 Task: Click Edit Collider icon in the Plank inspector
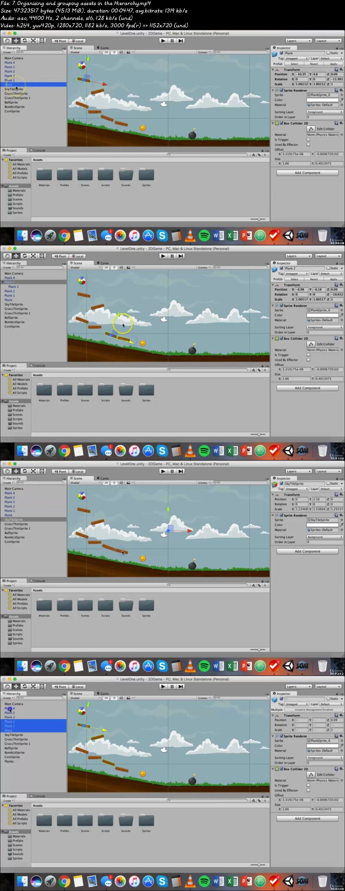coord(311,129)
